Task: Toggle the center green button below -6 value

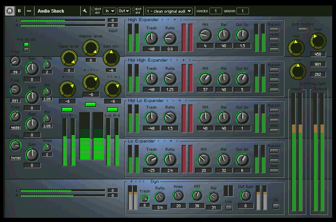Action: [x=91, y=104]
